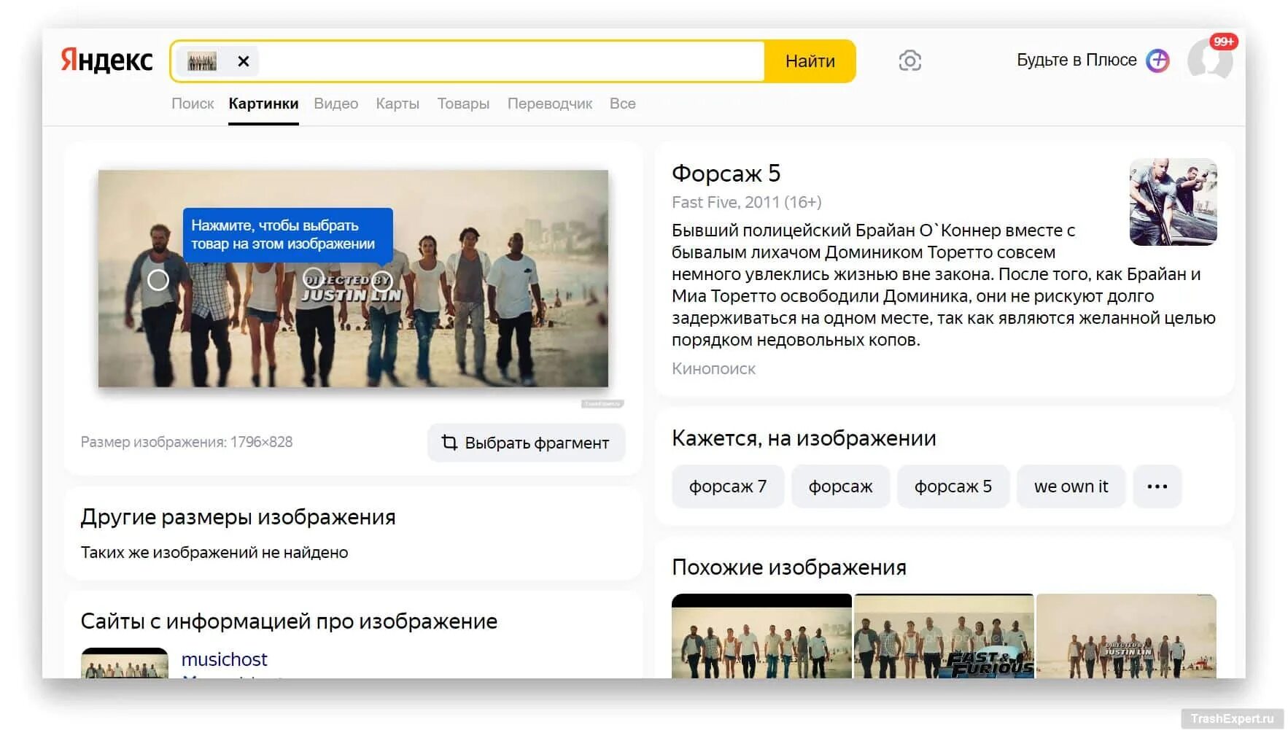1288x733 pixels.
Task: Select the форсаж 5 tag chip
Action: point(953,486)
